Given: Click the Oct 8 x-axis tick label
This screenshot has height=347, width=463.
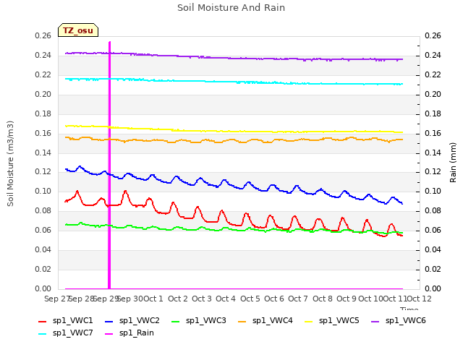Looking at the screenshot, I should (323, 299).
